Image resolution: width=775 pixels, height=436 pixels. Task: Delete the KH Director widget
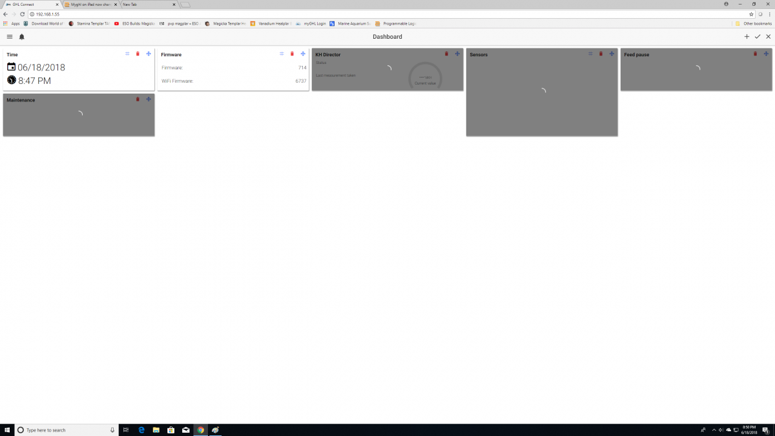pos(446,54)
